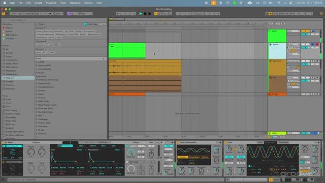Click the Tap tempo button
The height and width of the screenshot is (183, 325).
[x=20, y=14]
